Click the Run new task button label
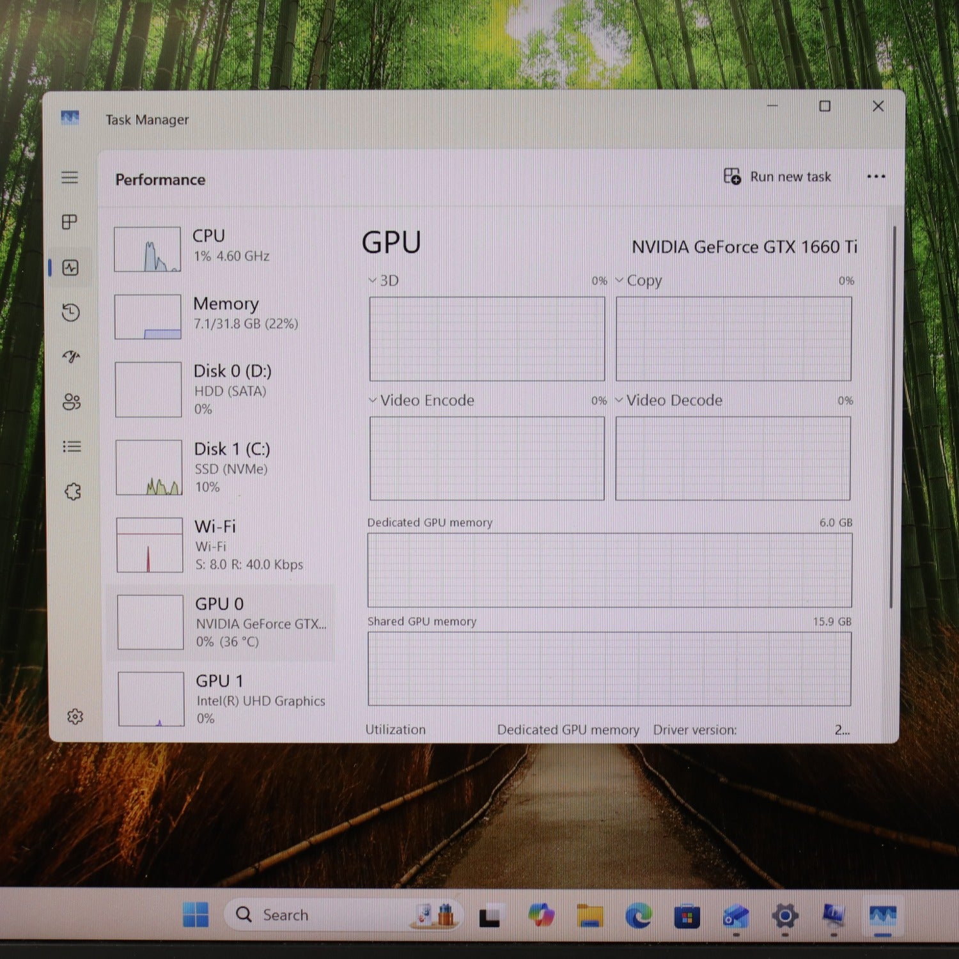 [790, 176]
